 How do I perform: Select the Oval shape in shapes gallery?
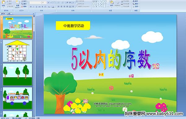105,2
